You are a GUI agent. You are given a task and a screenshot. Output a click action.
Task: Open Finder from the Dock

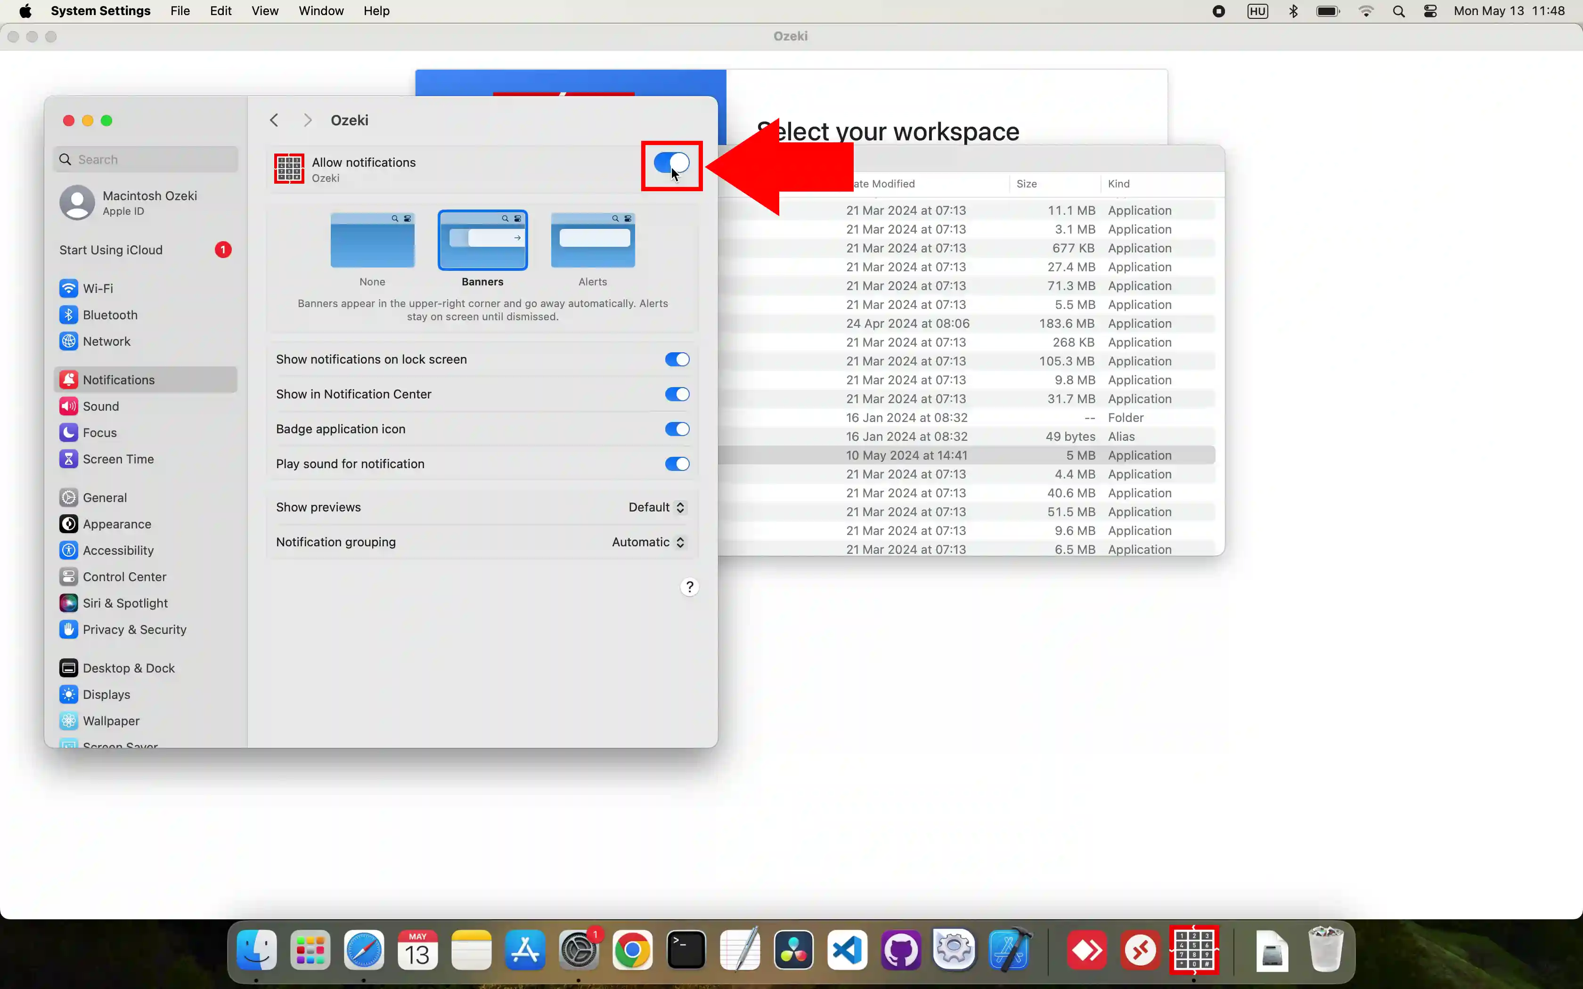tap(256, 950)
